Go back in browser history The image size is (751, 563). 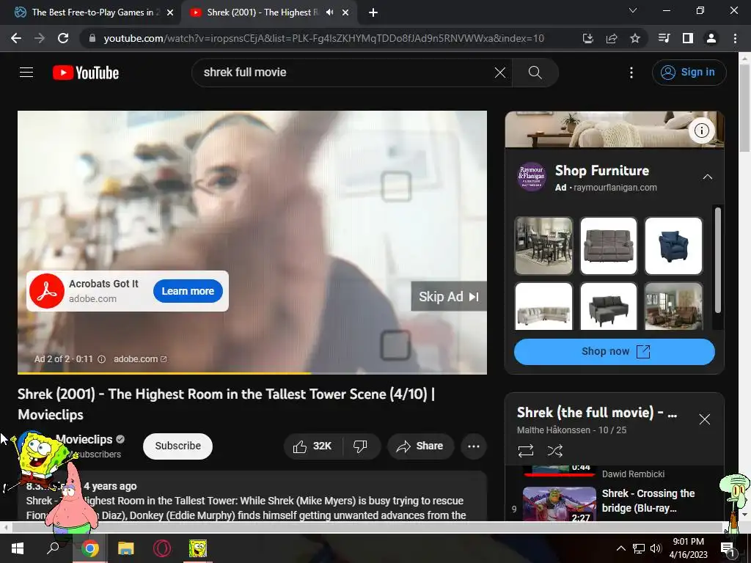(x=16, y=38)
